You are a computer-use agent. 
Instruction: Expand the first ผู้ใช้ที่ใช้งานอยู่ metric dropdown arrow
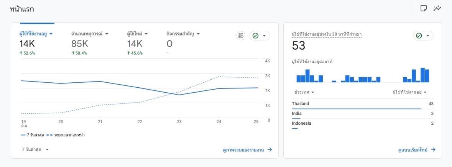click(x=51, y=34)
